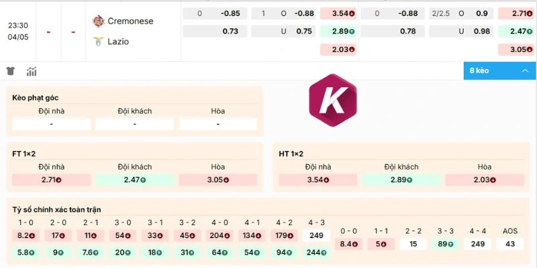Choose correct score 2-0 odds 17
The width and height of the screenshot is (537, 268).
pyautogui.click(x=58, y=236)
